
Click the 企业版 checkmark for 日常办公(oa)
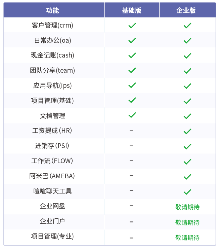pyautogui.click(x=187, y=40)
